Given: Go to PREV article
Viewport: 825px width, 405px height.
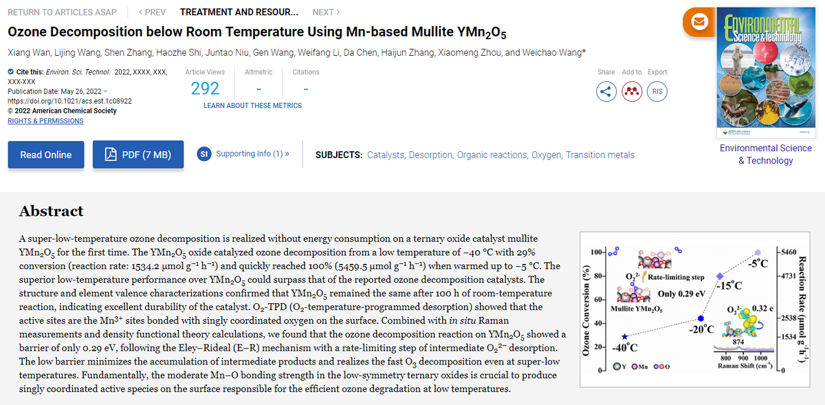Looking at the screenshot, I should 152,12.
